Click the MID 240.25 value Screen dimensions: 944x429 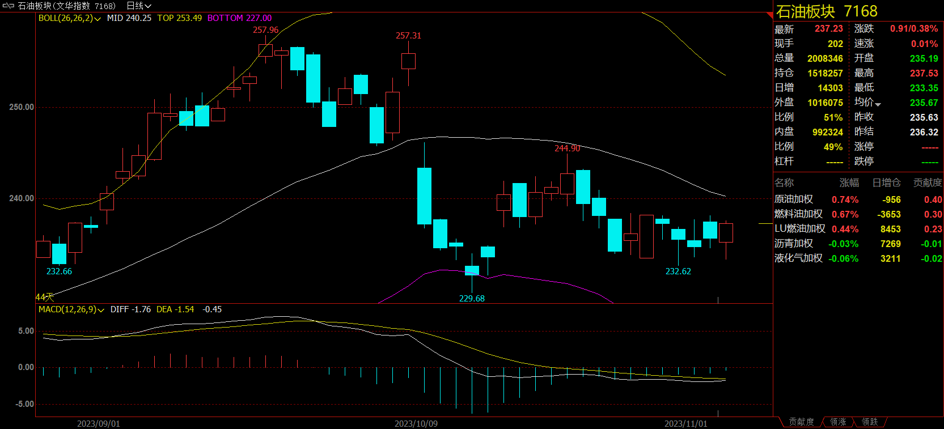point(129,18)
